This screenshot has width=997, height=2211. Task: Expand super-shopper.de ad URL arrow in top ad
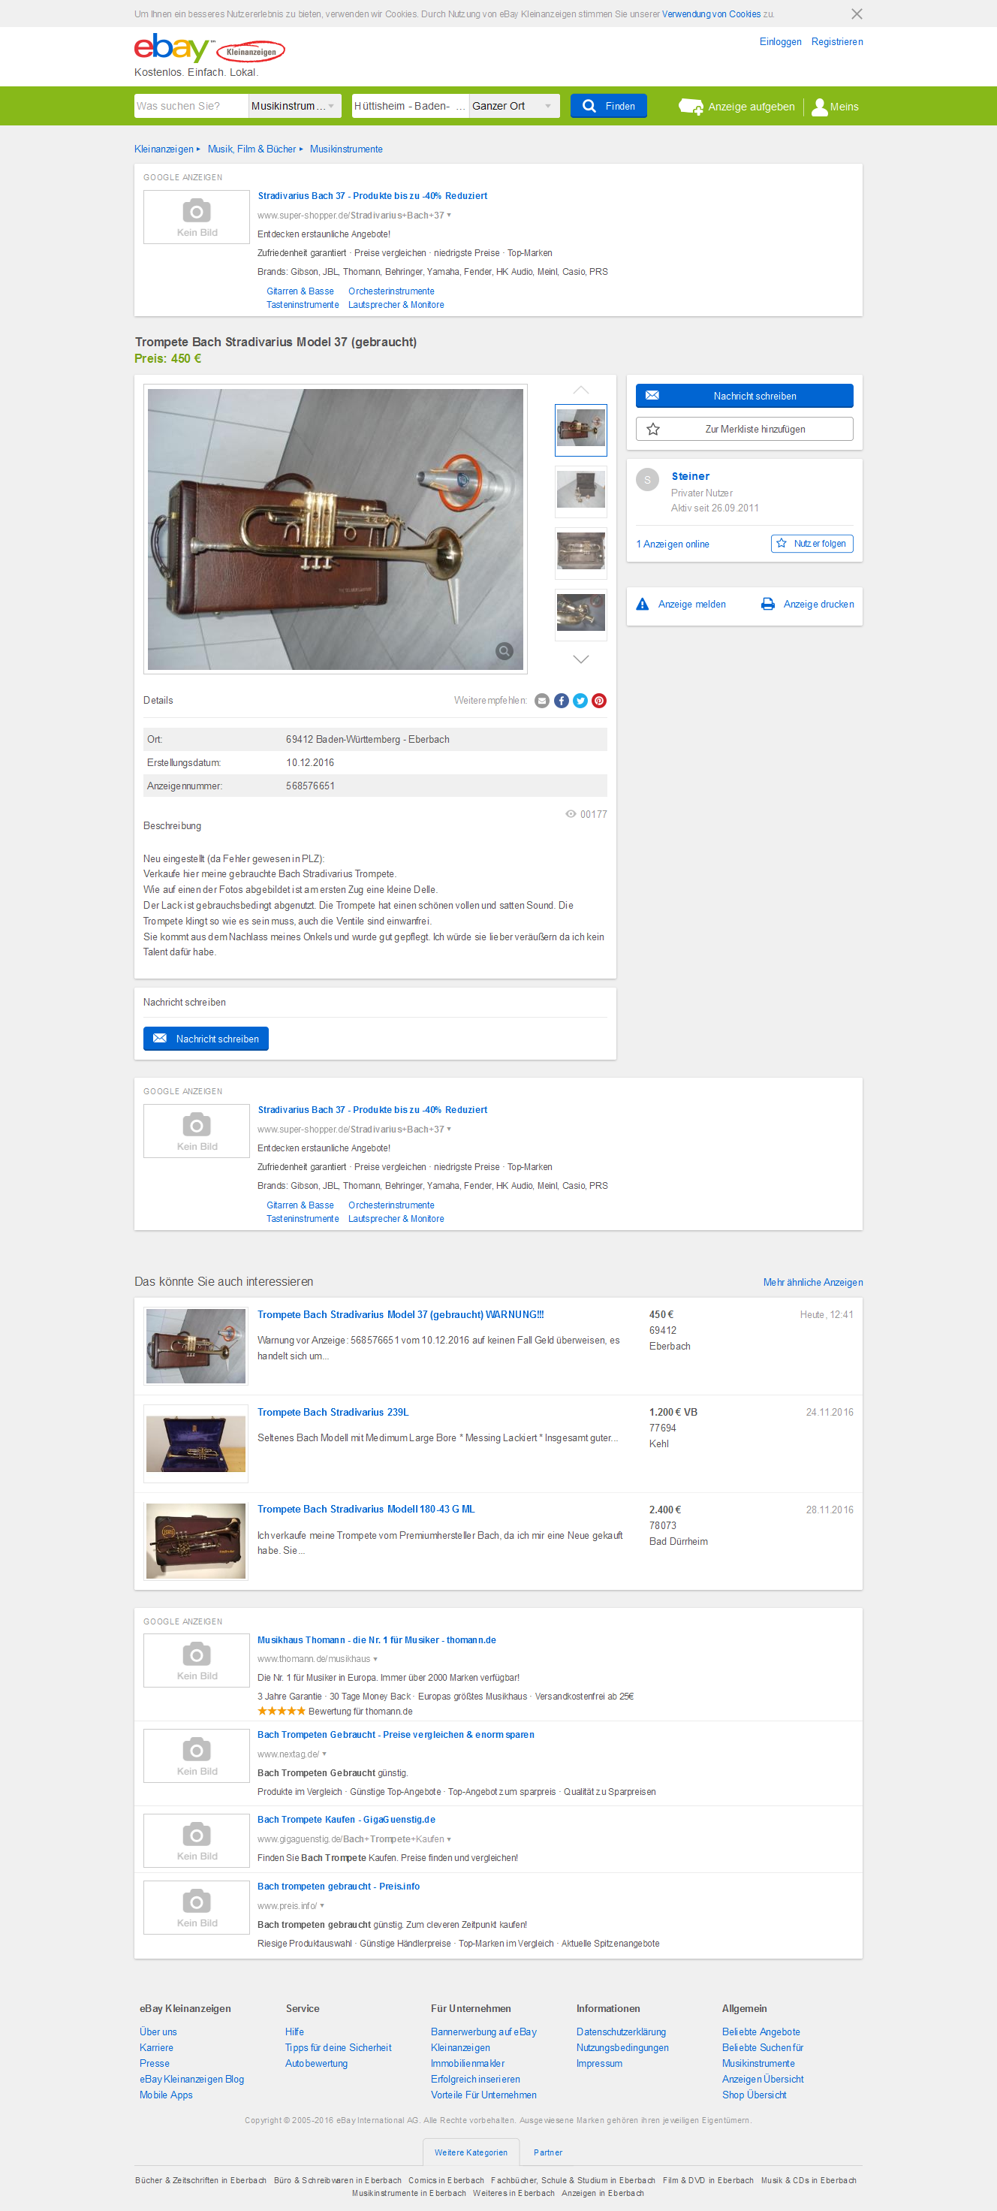click(x=449, y=215)
